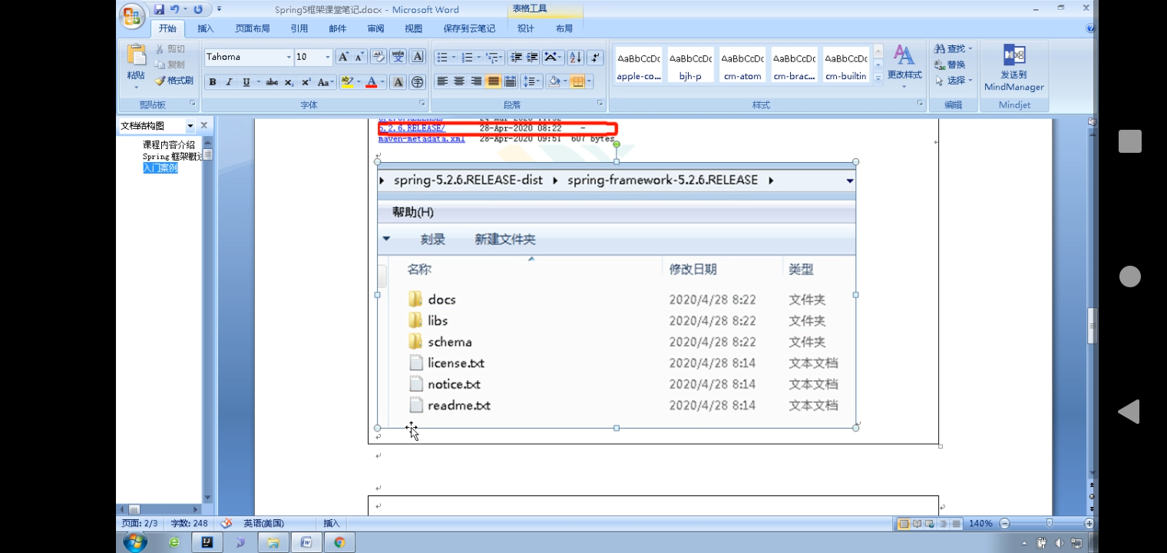Viewport: 1167px width, 553px height.
Task: Open the Change Styles (更改样式) dropdown
Action: [x=904, y=65]
